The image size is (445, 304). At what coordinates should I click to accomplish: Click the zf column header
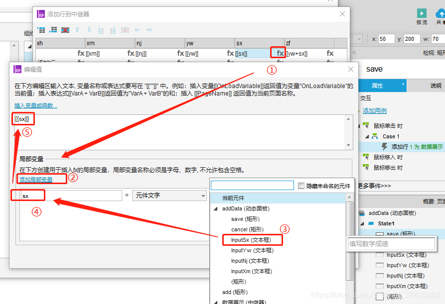(x=309, y=43)
